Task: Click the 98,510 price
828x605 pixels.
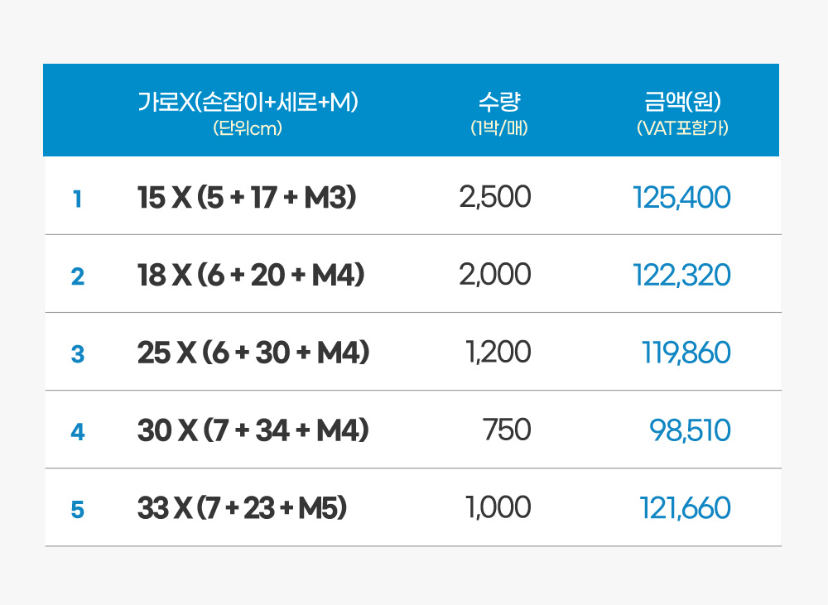Action: click(x=690, y=430)
